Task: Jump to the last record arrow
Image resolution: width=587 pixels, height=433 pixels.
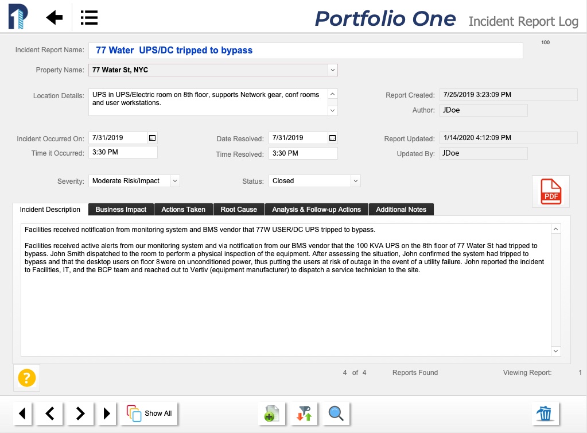Action: point(107,413)
